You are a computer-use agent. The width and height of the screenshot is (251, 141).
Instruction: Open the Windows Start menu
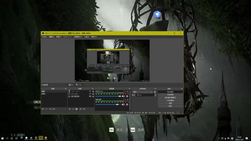tap(2, 138)
